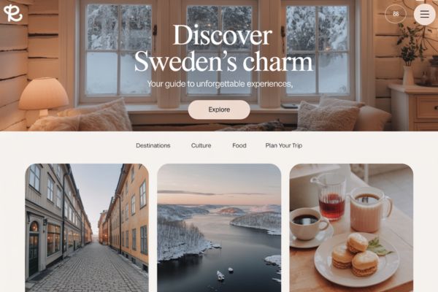
Task: Open the coffee and macarons photo card
Action: tap(351, 228)
